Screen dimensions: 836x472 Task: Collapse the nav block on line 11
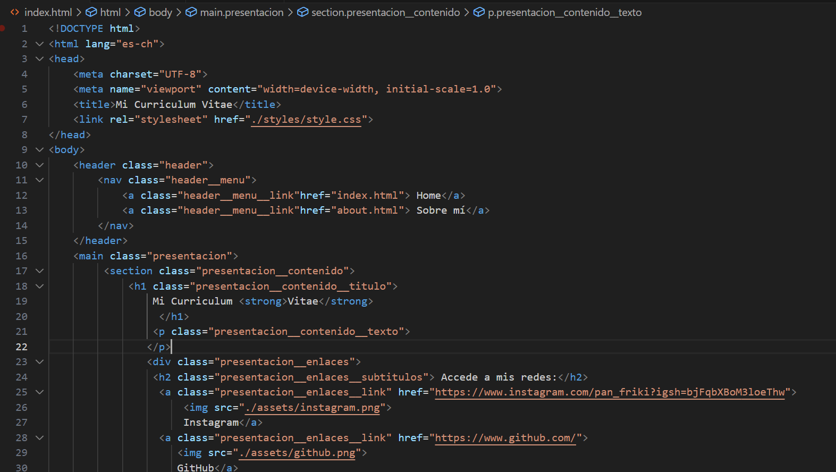coord(39,180)
